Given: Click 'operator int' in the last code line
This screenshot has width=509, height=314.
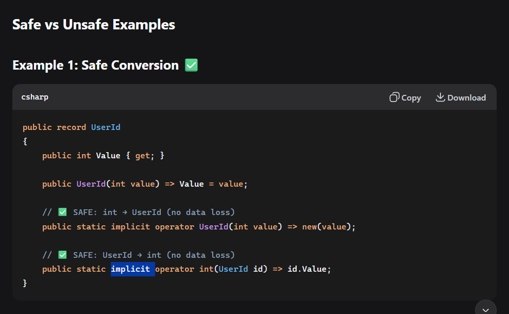Looking at the screenshot, I should pyautogui.click(x=184, y=269).
